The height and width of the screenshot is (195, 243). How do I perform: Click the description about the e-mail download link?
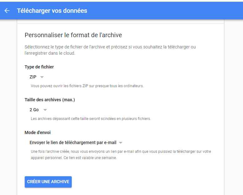121,155
